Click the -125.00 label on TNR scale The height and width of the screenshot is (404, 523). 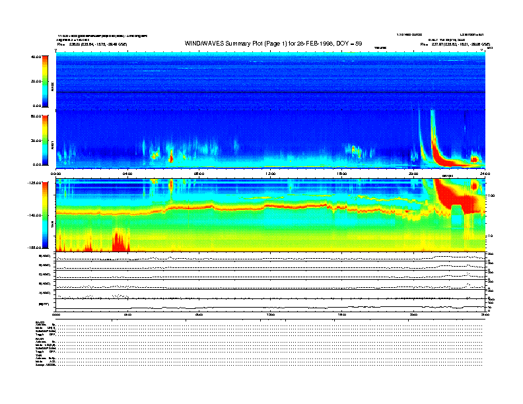point(34,183)
